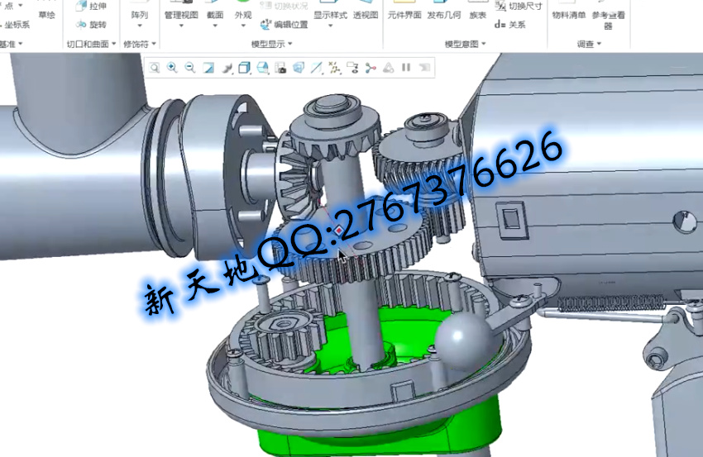Pause simulation with the pause icon

(x=406, y=68)
